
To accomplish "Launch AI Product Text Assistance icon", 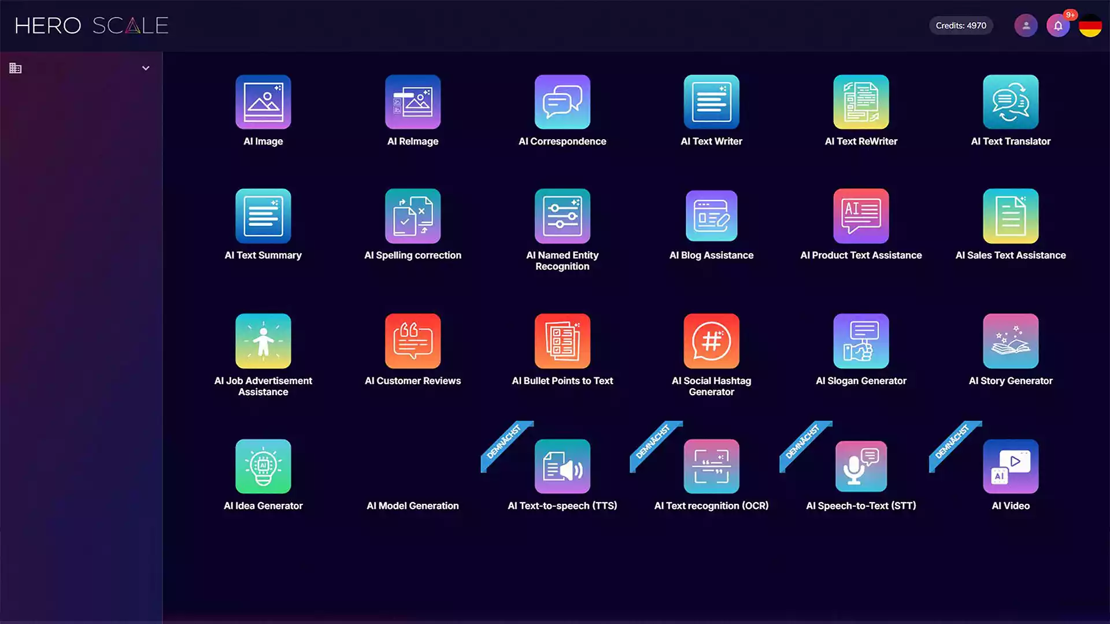I will pyautogui.click(x=861, y=216).
